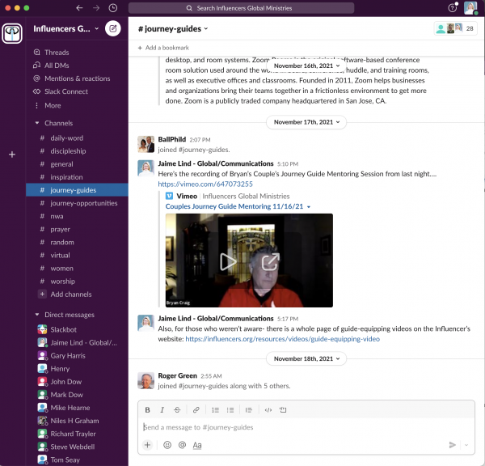Open the influencers.org guide-equipping-video link
Image resolution: width=485 pixels, height=466 pixels.
pos(282,339)
